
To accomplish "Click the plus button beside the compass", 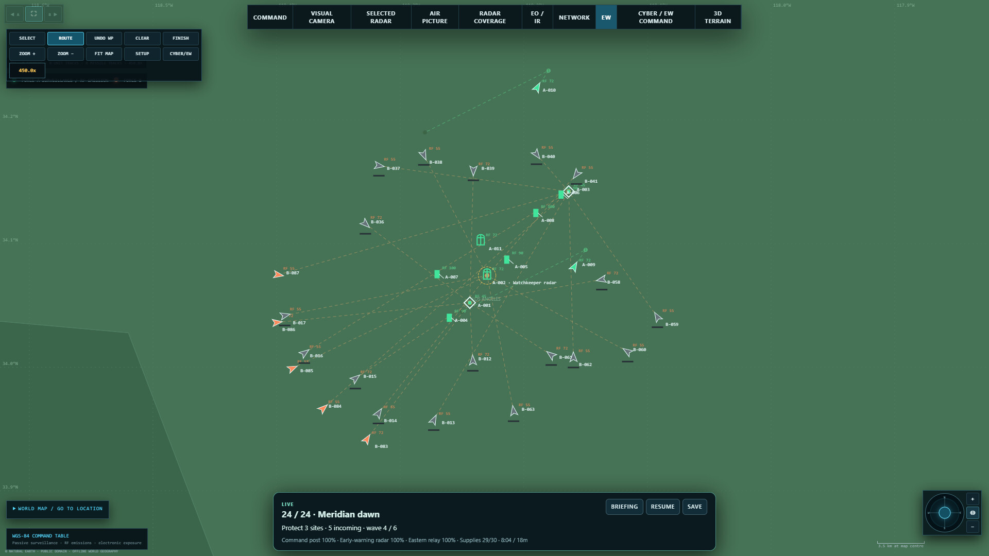I will [973, 499].
